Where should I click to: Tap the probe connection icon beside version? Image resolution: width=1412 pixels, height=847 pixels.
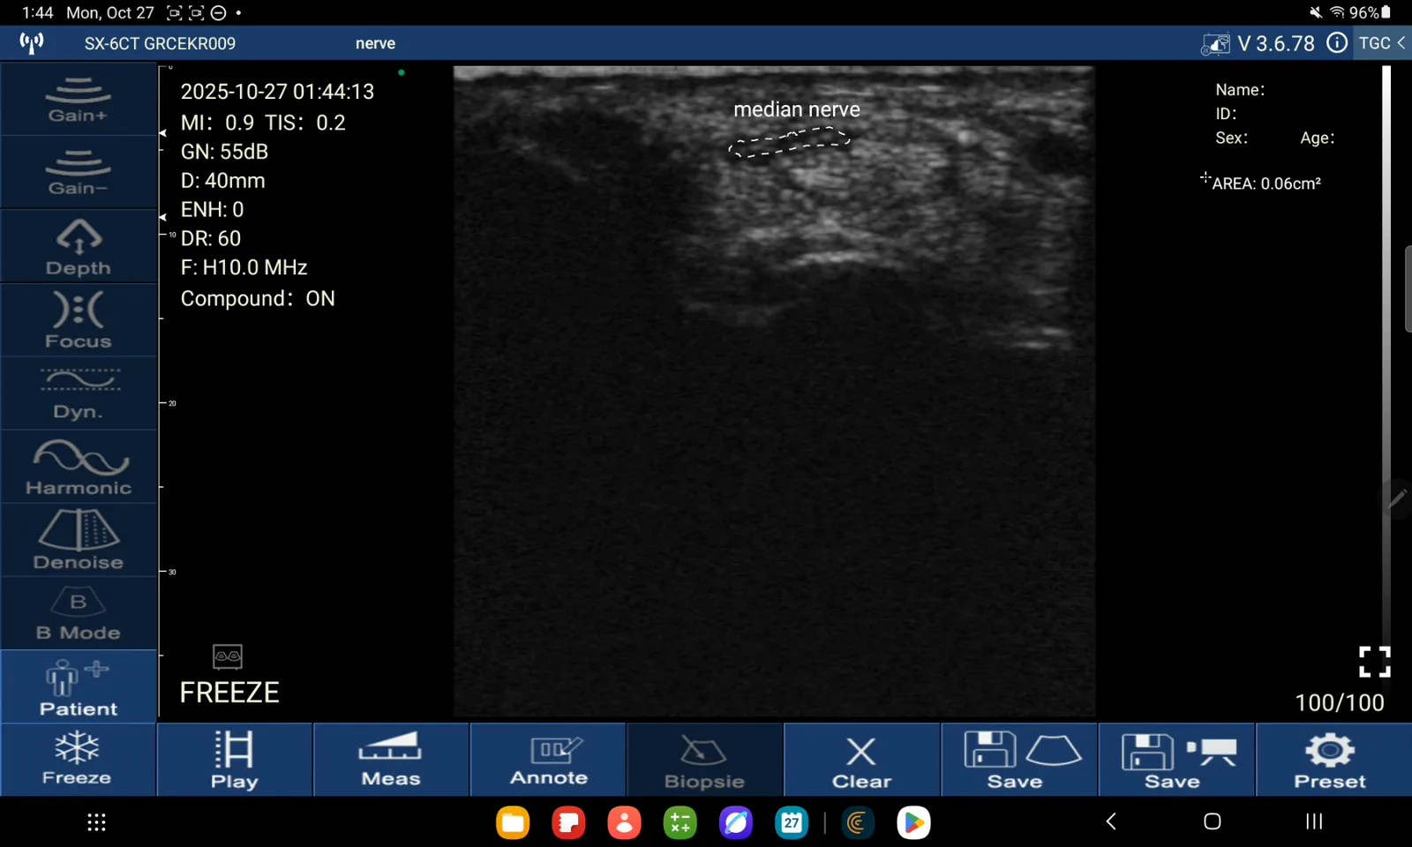click(x=1215, y=43)
